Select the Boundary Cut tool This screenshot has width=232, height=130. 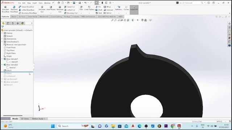click(71, 13)
